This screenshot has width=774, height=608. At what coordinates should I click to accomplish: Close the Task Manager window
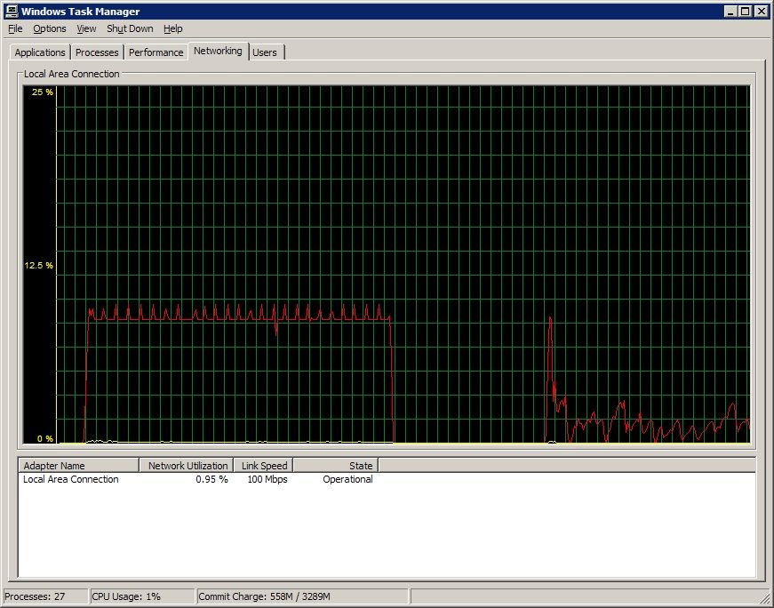762,12
